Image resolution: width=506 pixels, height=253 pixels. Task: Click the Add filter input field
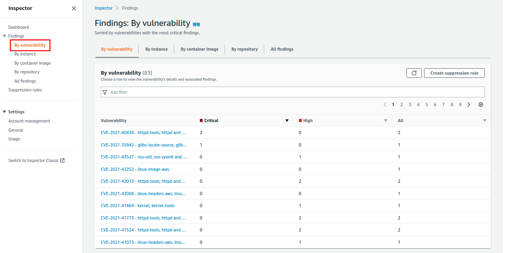coord(296,92)
